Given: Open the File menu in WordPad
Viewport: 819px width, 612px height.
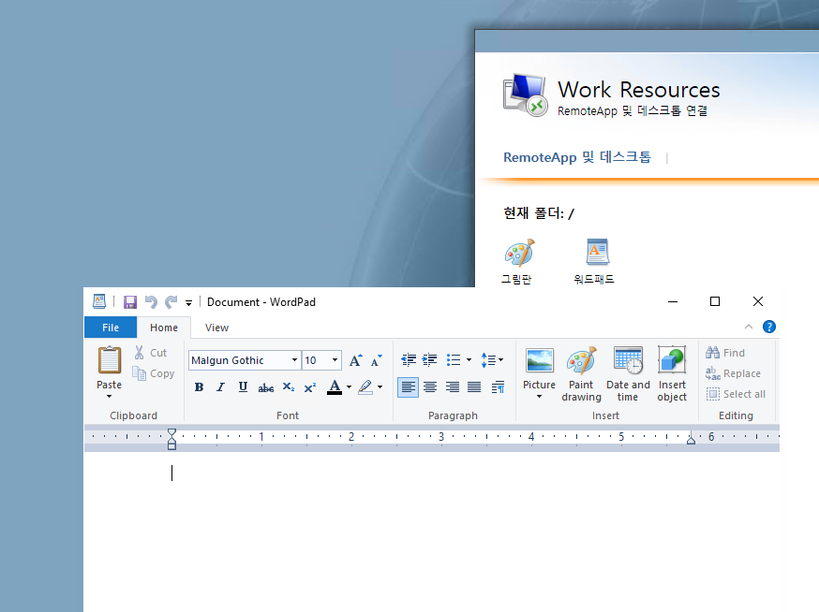Looking at the screenshot, I should point(111,328).
